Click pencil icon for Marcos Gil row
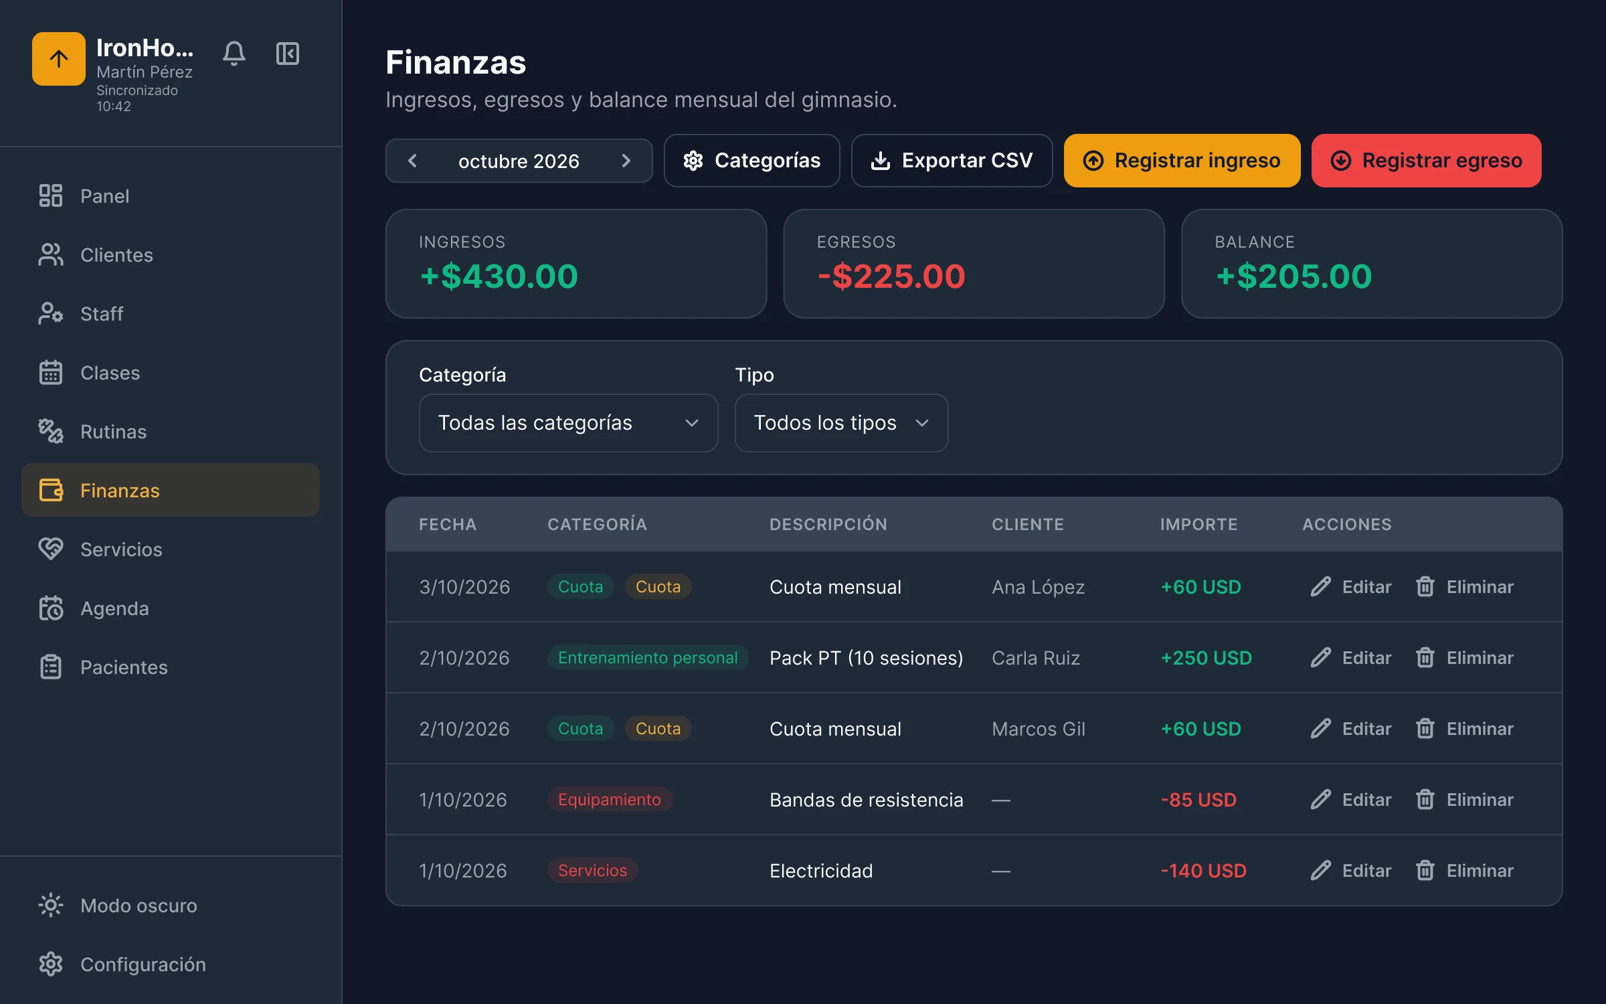This screenshot has height=1004, width=1606. tap(1320, 729)
